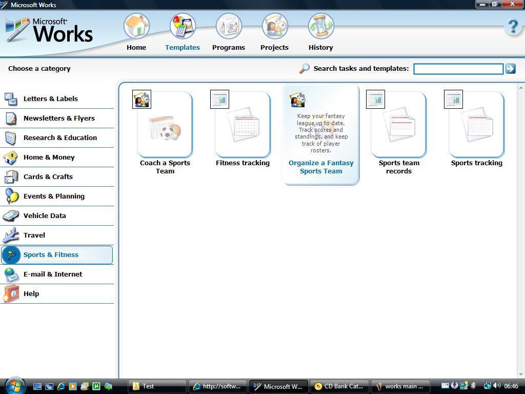The height and width of the screenshot is (394, 525).
Task: Click the Windows Start orb
Action: pyautogui.click(x=15, y=386)
